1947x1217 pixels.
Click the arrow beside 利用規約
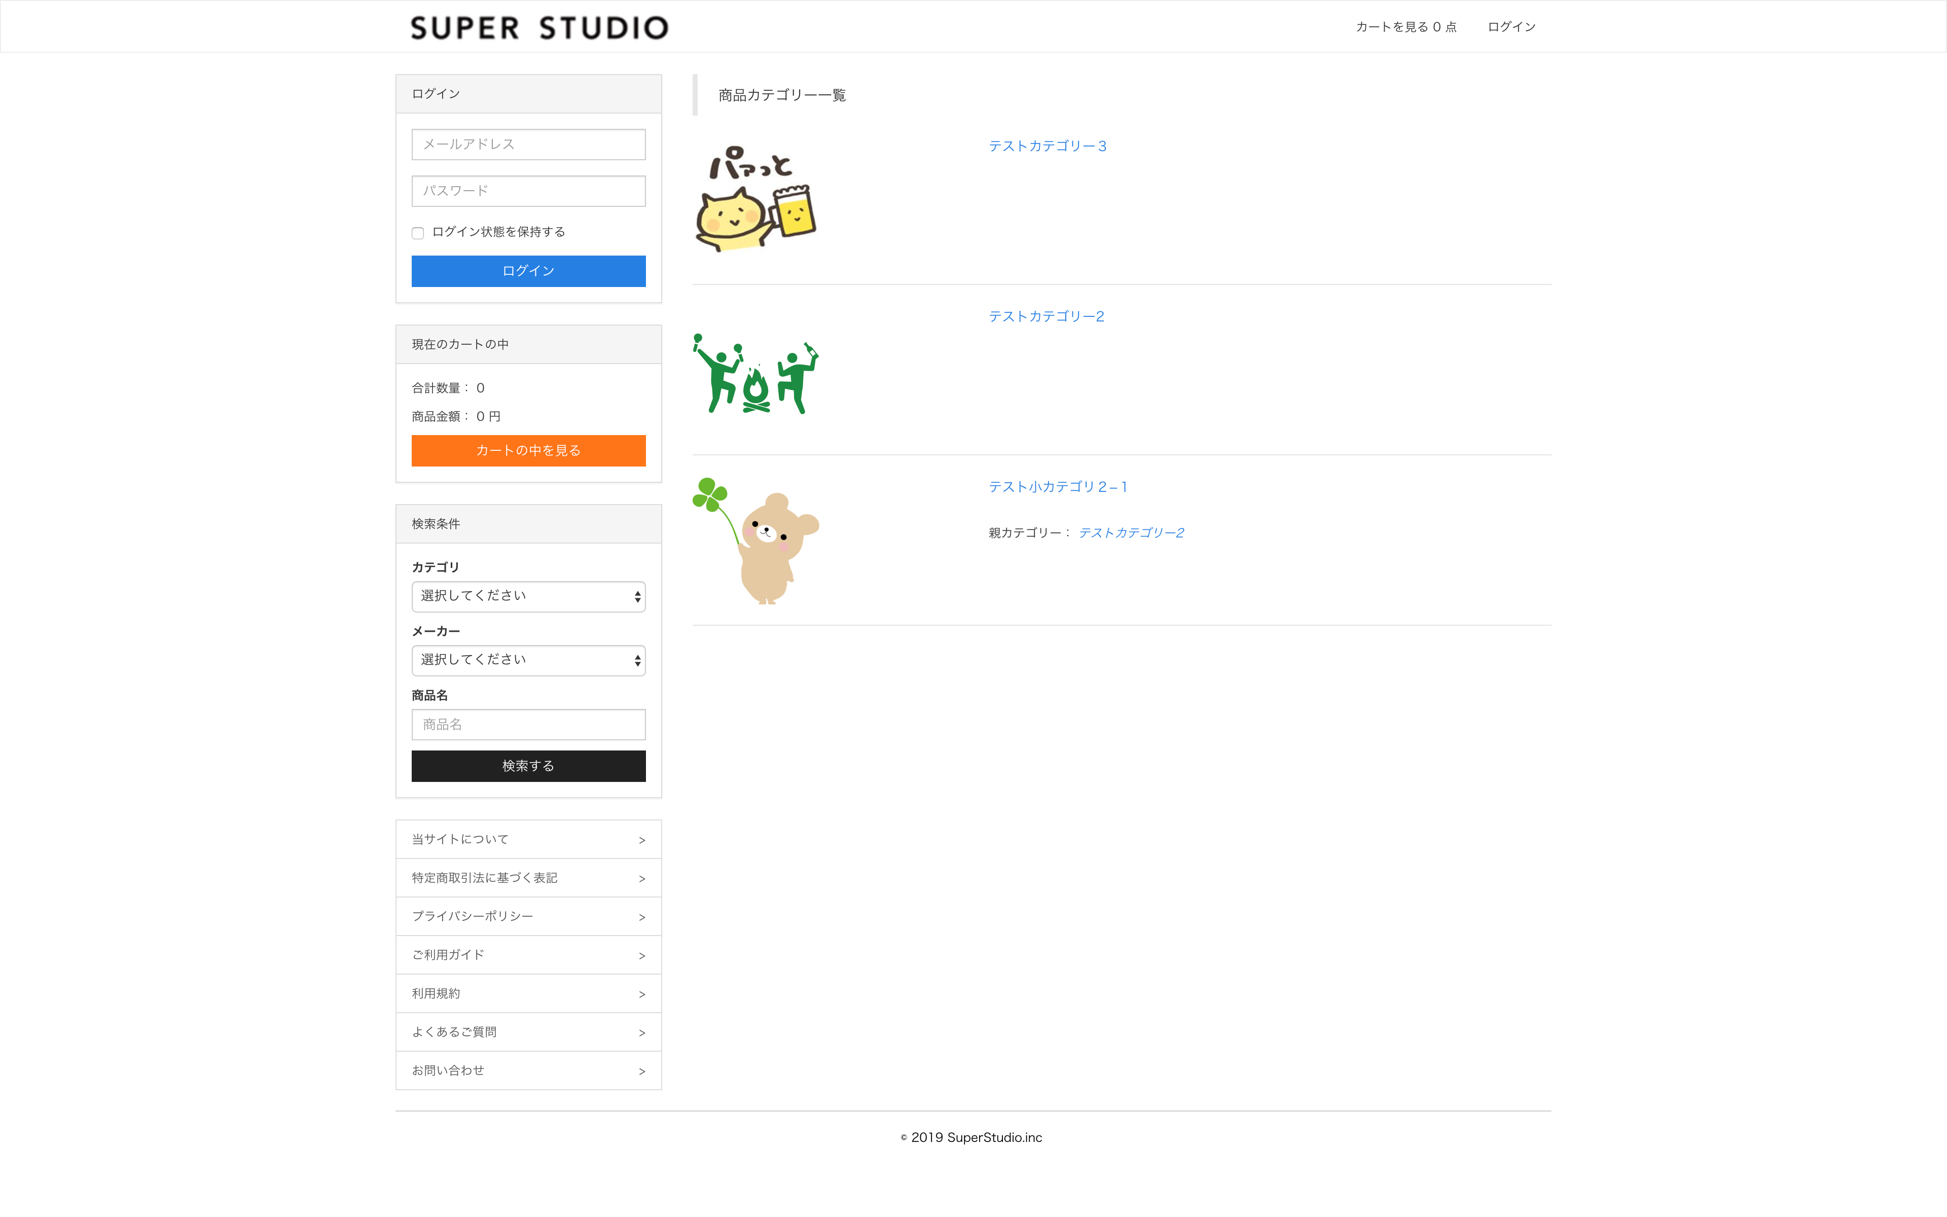(642, 995)
